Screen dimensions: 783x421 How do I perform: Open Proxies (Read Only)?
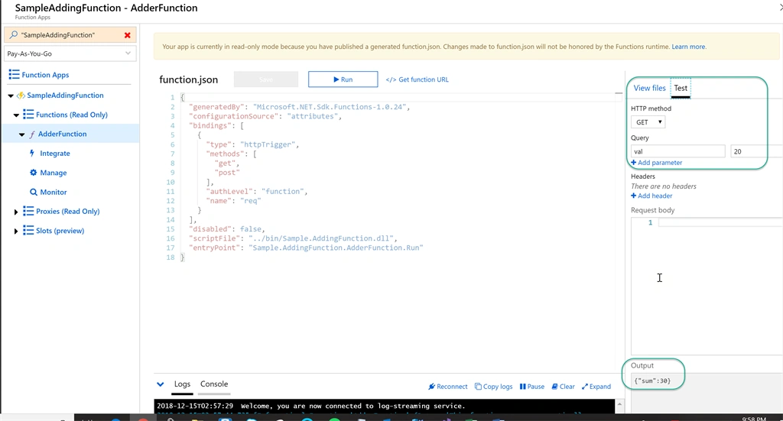(x=67, y=212)
